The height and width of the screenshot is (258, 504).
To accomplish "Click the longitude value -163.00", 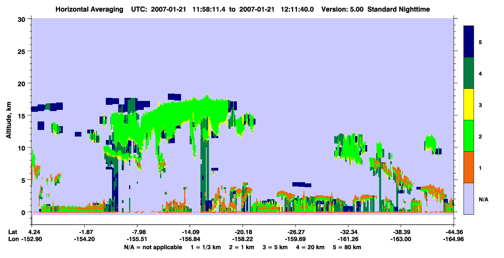I will 401,239.
